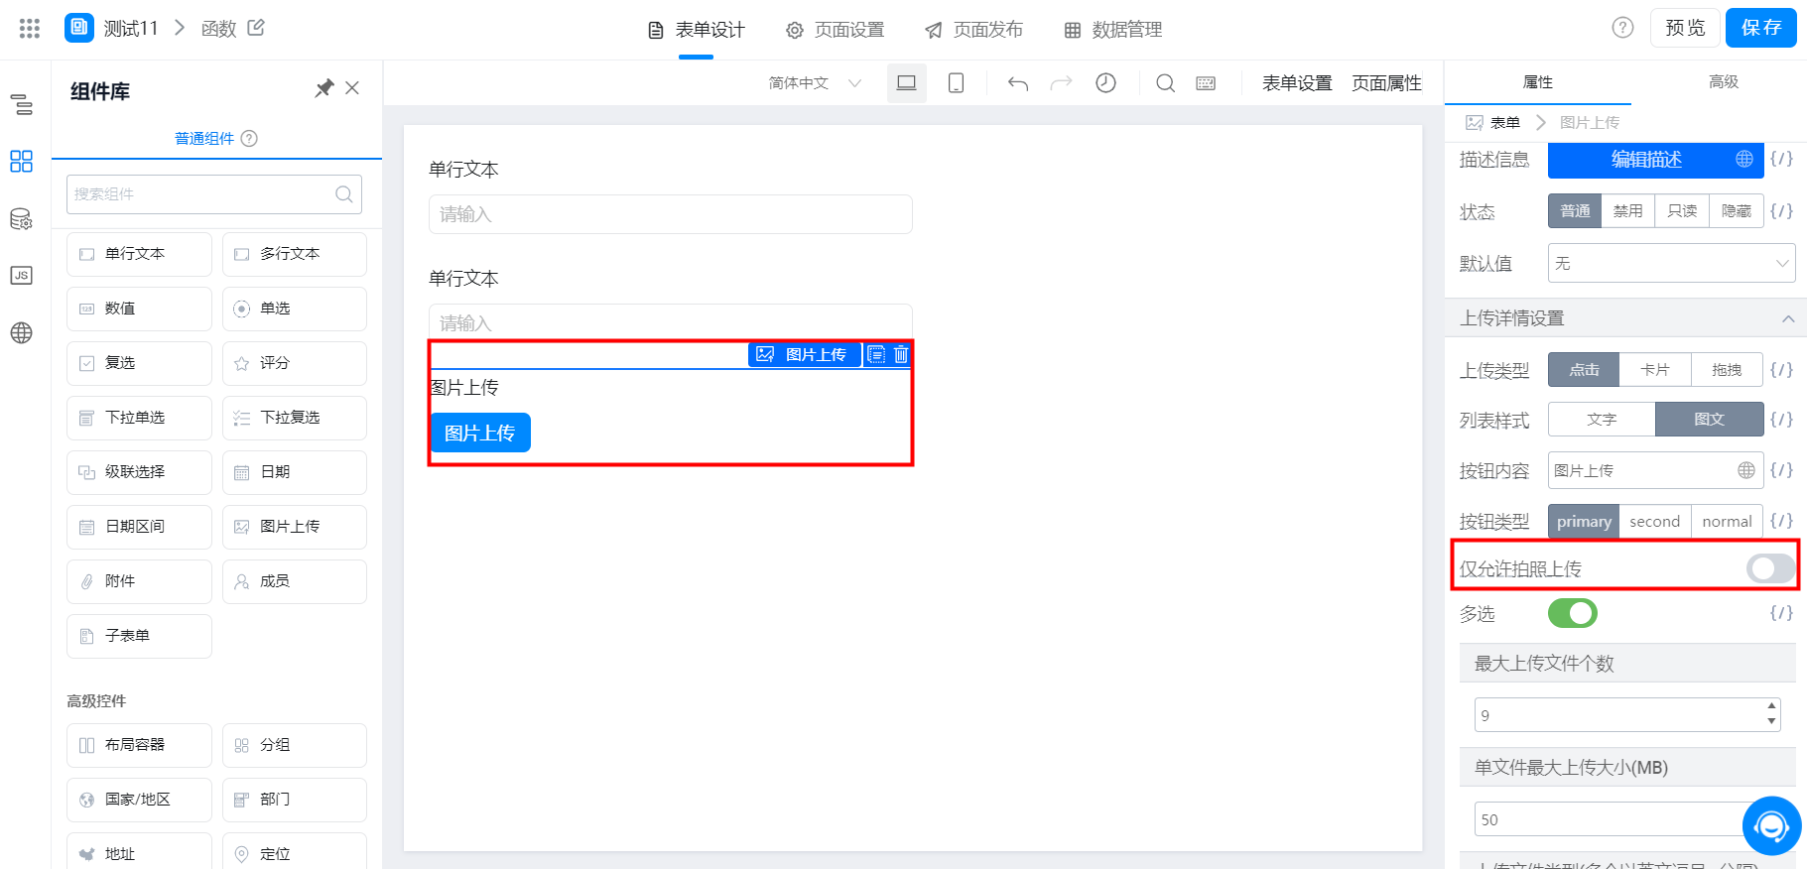
Task: Delete the selected 图片上传 component
Action: point(900,354)
